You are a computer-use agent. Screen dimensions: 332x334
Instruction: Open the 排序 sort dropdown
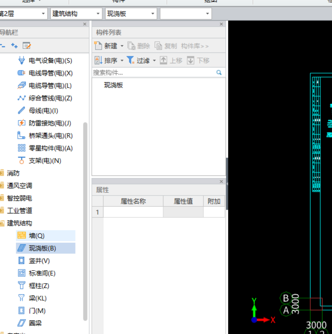coord(122,61)
